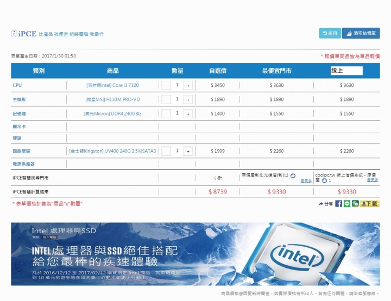This screenshot has height=301, width=391.
Task: Increase quantity for MSI H110M PRO-VD
Action: coord(188,100)
